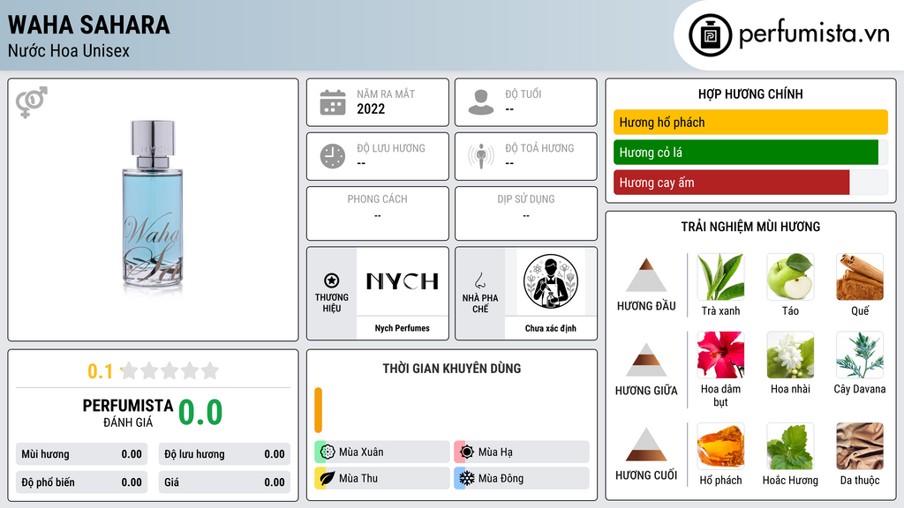Screen dimensions: 904x508
Task: Click the Hợp hương chính heading
Action: (x=750, y=93)
